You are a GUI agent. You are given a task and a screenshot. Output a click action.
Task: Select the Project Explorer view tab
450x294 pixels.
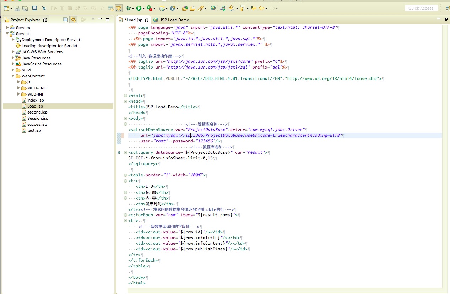(x=26, y=20)
